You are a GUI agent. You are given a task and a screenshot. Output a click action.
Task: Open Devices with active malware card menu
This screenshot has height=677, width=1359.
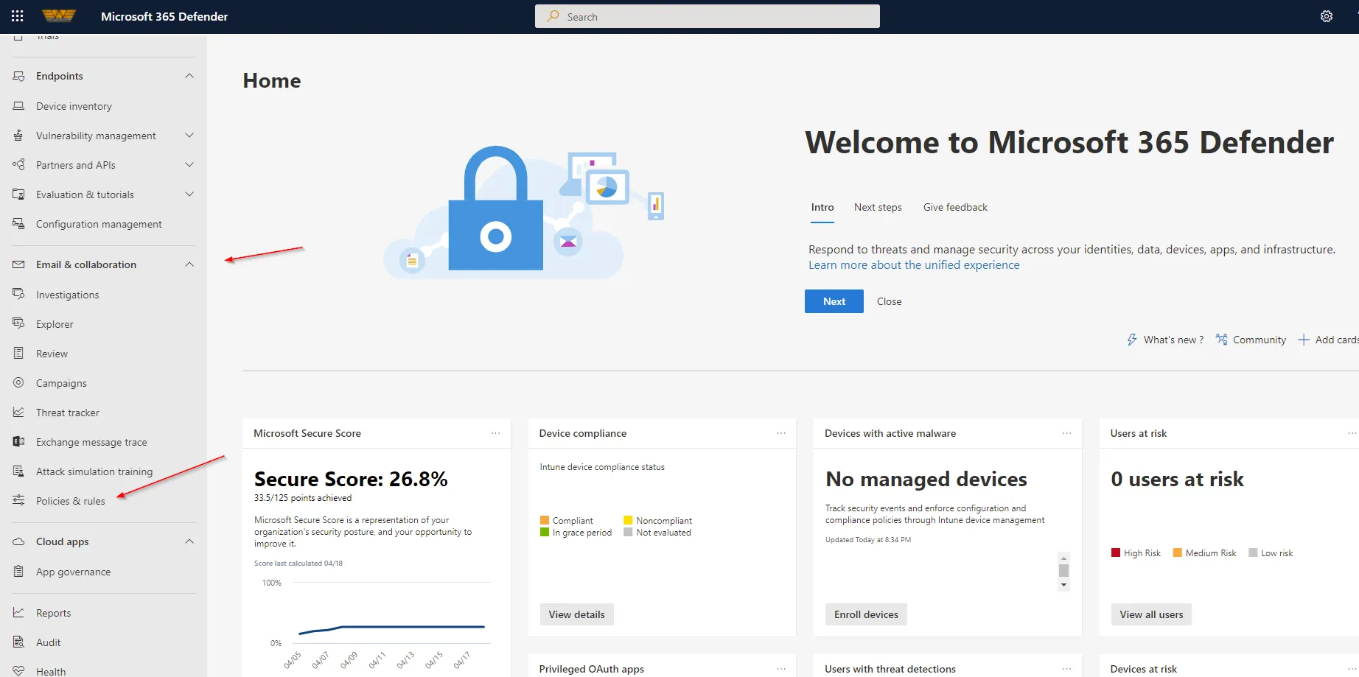(1066, 433)
